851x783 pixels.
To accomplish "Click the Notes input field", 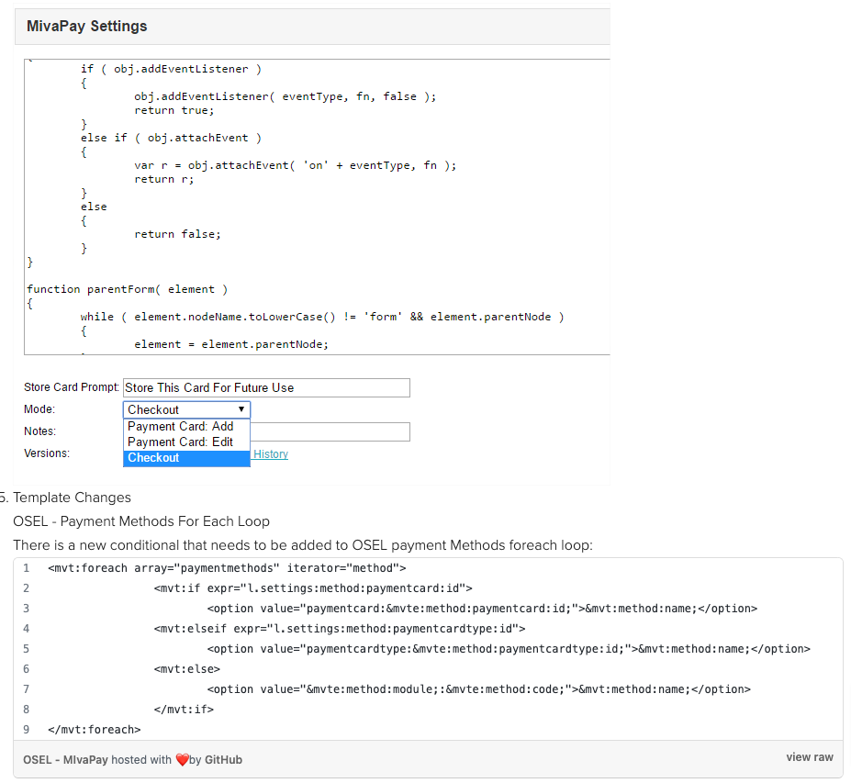I will (x=330, y=432).
